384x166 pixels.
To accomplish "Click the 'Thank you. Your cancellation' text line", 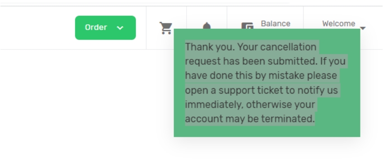I will click(x=251, y=47).
